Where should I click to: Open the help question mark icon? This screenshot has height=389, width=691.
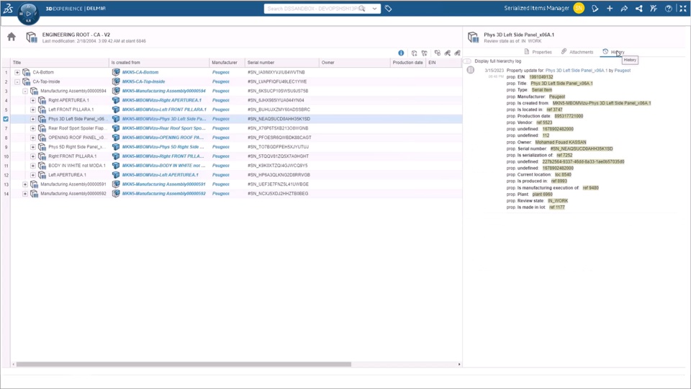click(x=669, y=9)
